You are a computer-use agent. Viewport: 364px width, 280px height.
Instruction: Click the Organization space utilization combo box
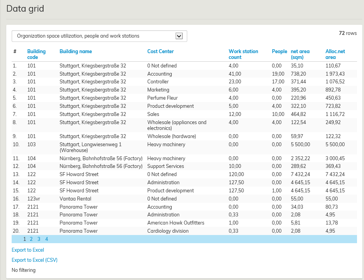point(93,36)
